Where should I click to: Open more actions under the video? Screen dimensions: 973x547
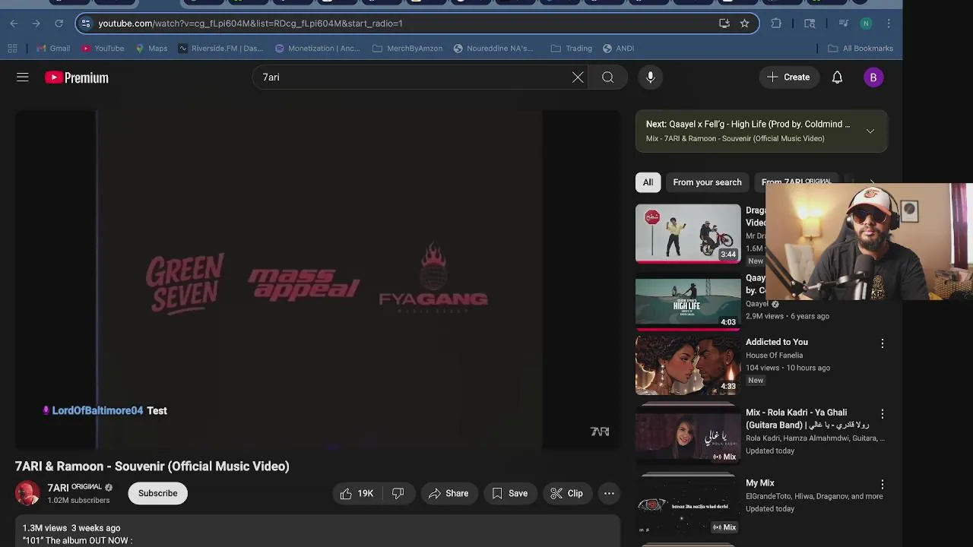click(609, 494)
